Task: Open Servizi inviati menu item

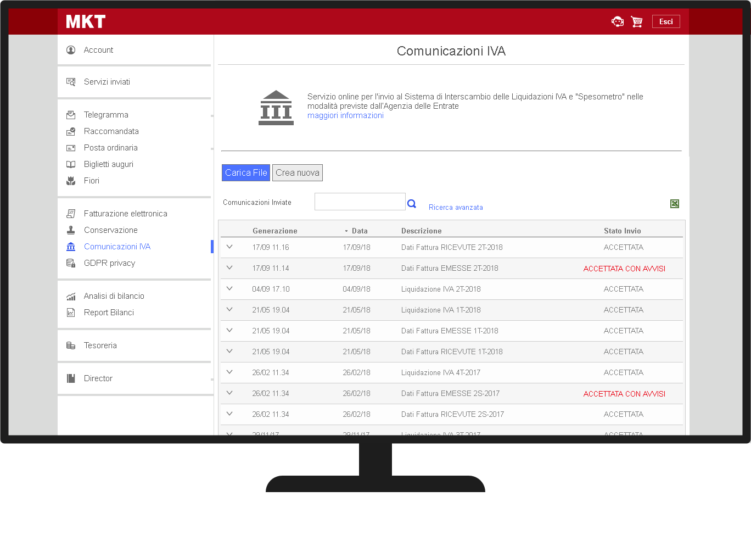Action: point(107,82)
